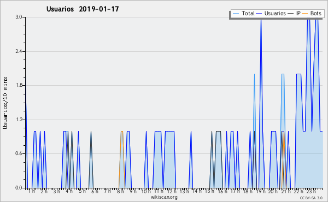Viewport: 328px width, 202px height.
Task: Click the y-axis value 1.8
Action: (x=19, y=85)
